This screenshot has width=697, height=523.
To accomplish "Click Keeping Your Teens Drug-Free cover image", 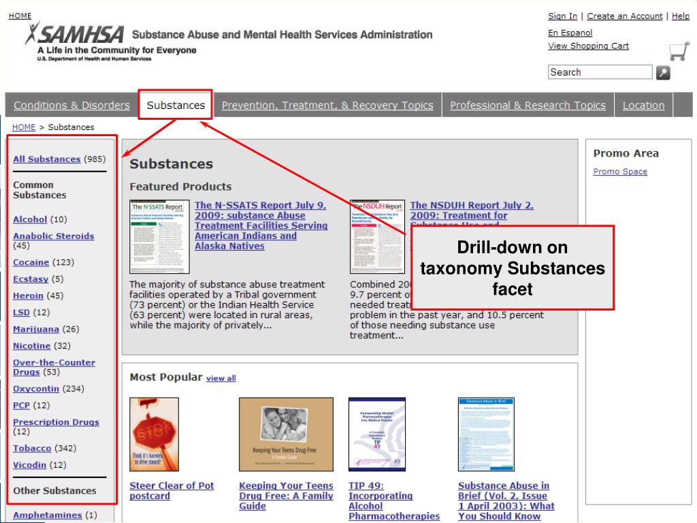I will coord(286,434).
